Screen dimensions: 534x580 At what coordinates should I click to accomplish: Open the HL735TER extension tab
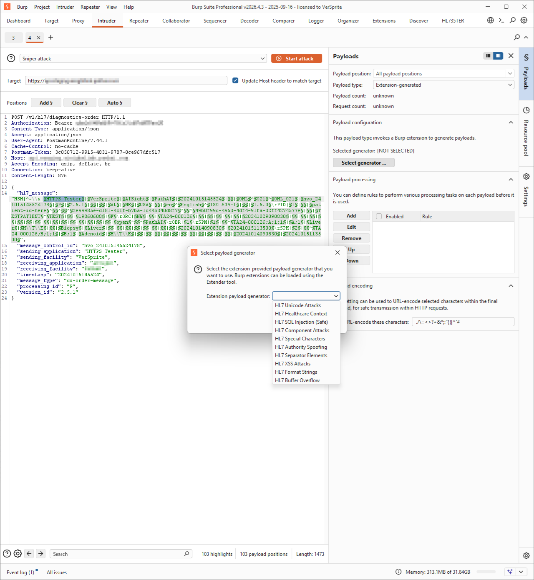coord(453,20)
